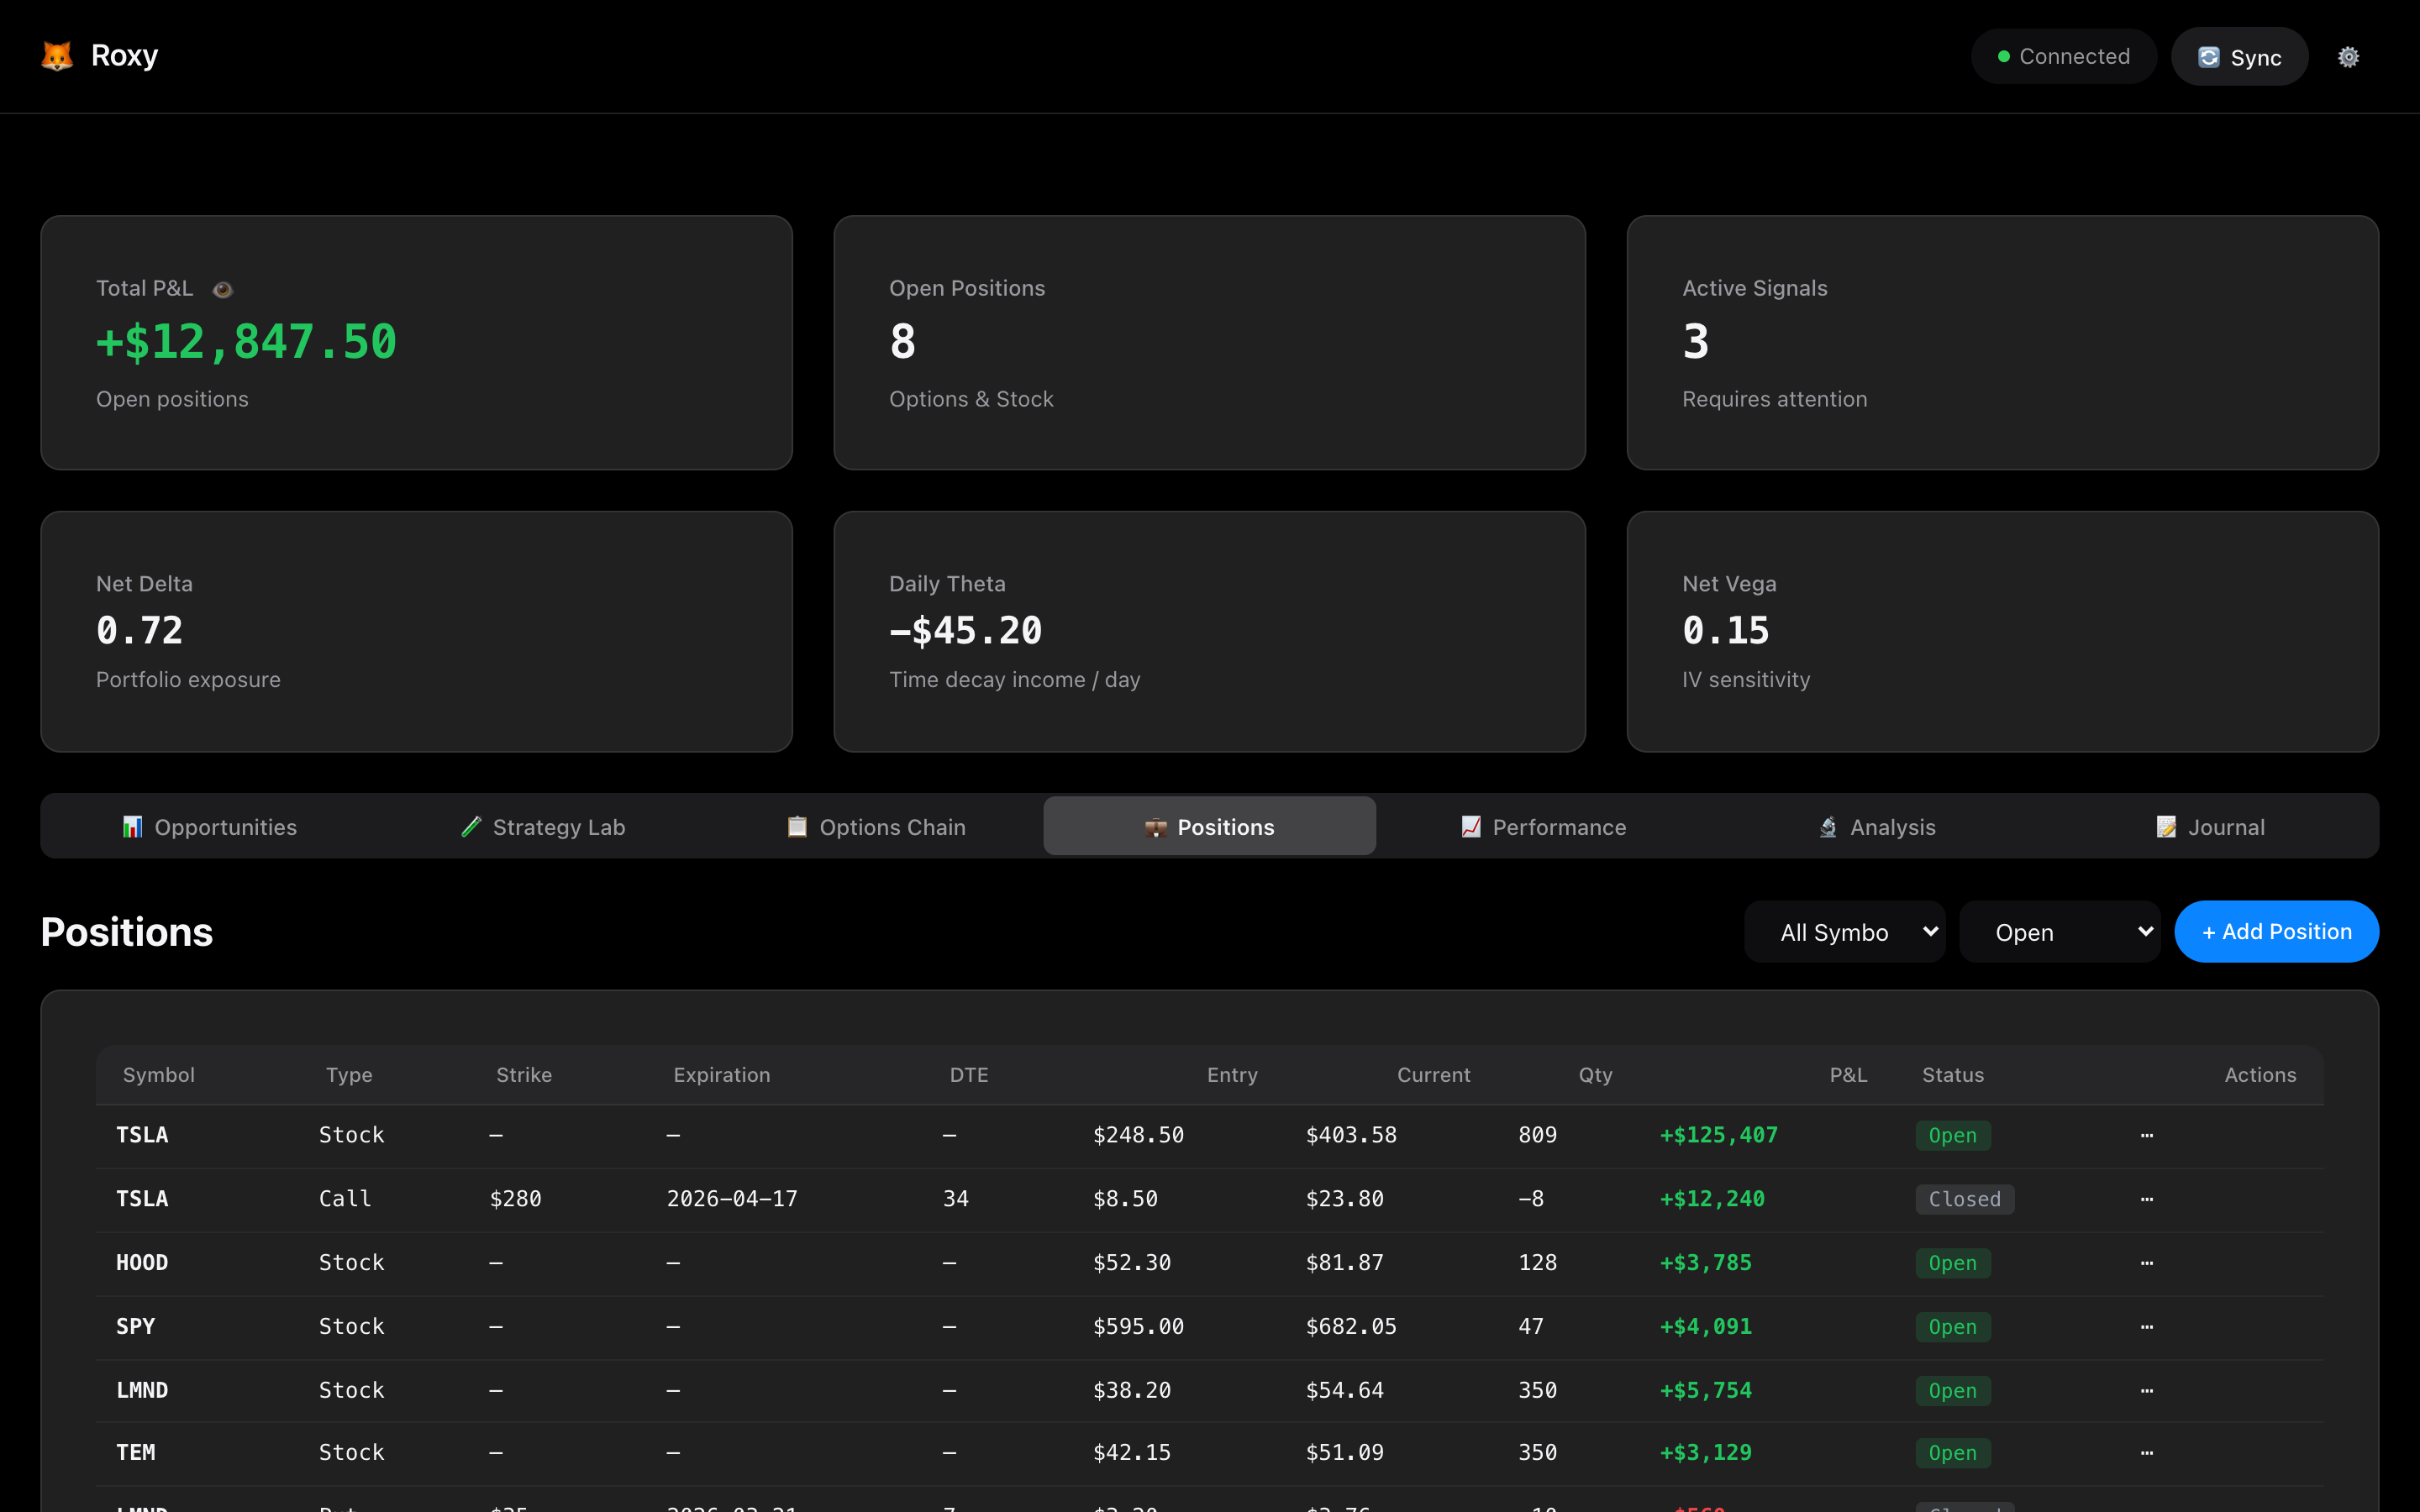The image size is (2420, 1512).
Task: Click the Sync button
Action: point(2239,57)
